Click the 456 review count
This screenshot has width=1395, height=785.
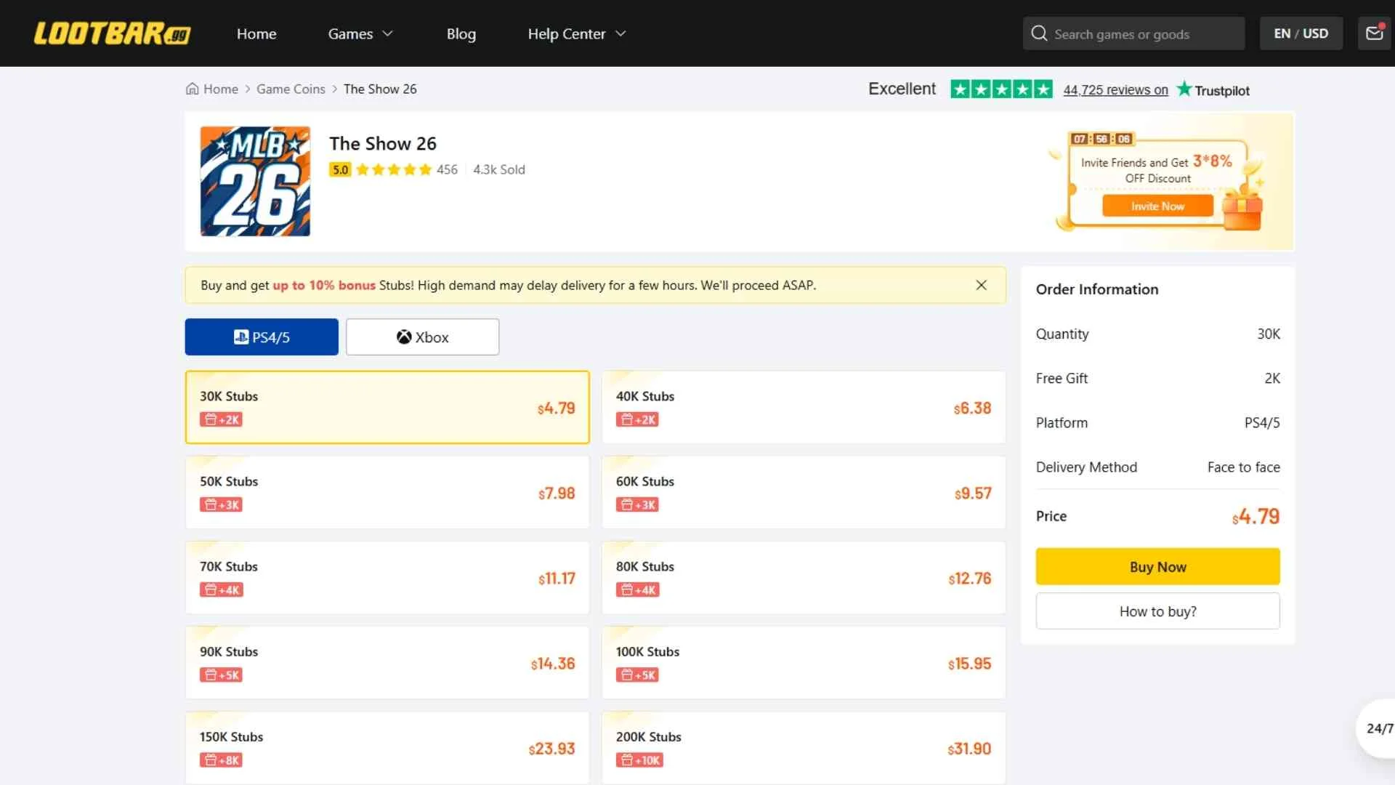point(447,169)
